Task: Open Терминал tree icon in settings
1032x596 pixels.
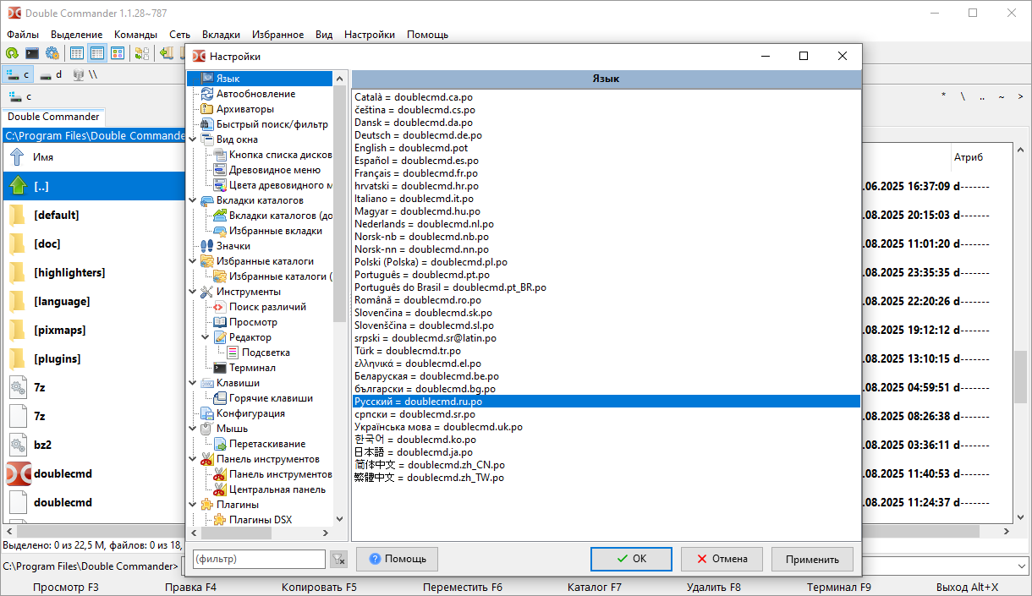Action: tap(220, 368)
